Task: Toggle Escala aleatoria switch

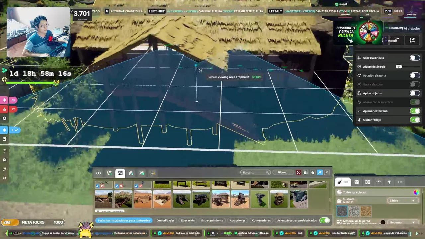Action: (415, 84)
